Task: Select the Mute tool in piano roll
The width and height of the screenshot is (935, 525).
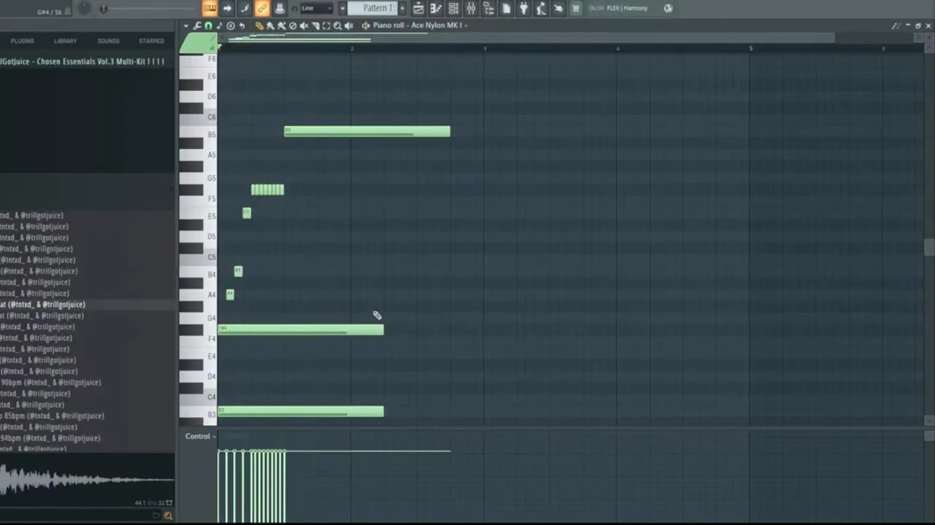Action: click(304, 26)
